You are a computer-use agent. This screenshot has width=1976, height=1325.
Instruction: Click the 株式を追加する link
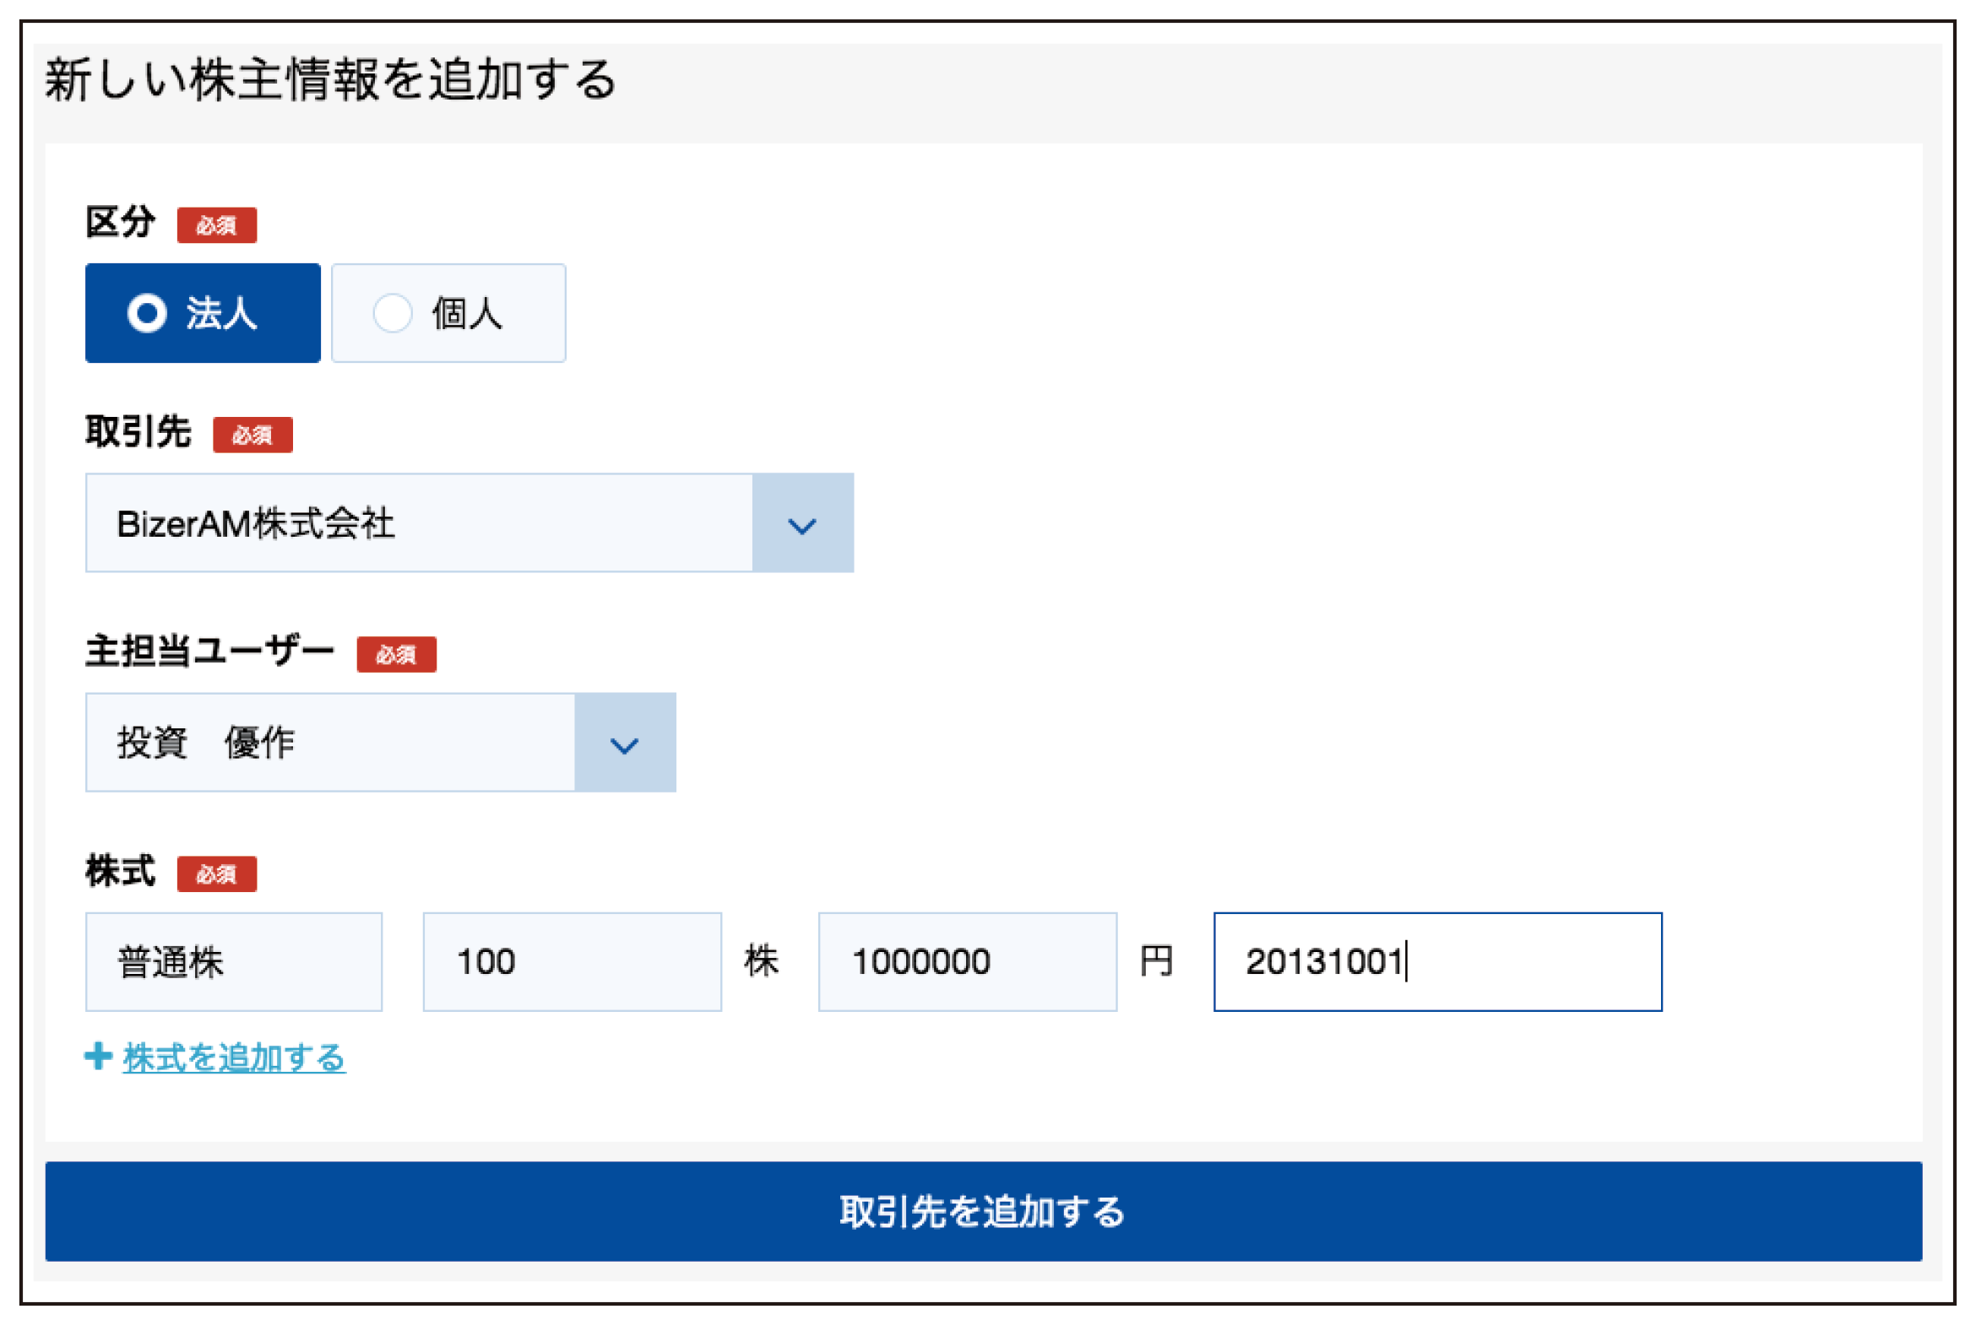[234, 1058]
